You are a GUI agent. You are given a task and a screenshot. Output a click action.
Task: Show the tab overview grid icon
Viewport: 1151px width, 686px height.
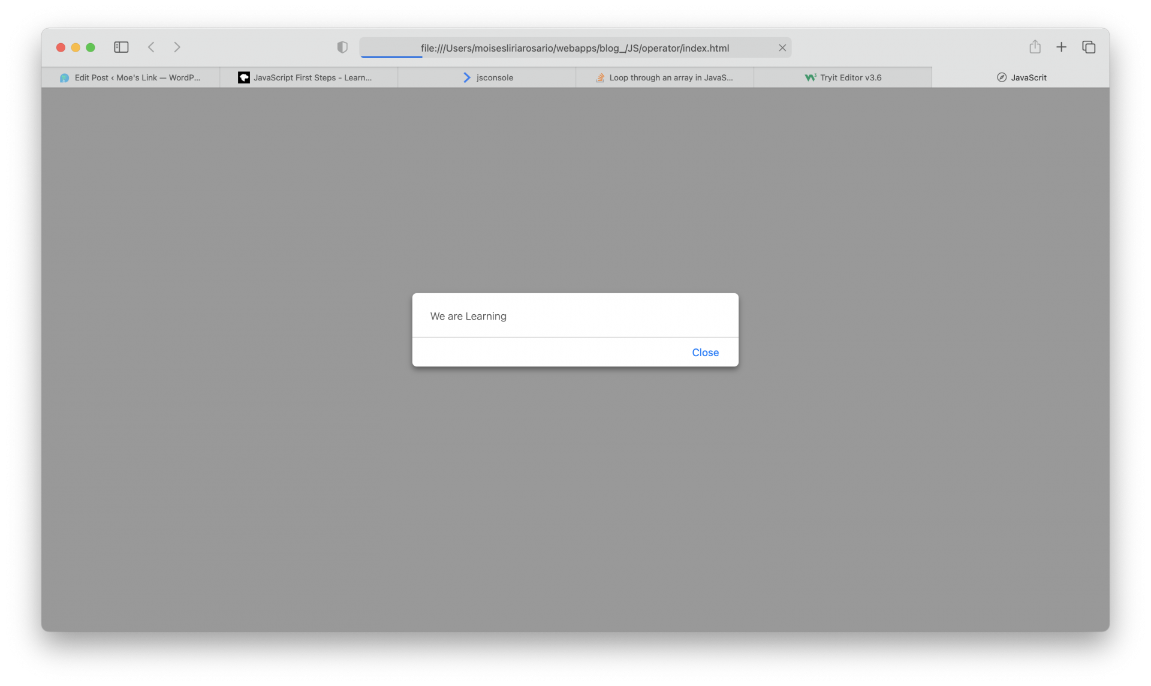(x=1089, y=47)
